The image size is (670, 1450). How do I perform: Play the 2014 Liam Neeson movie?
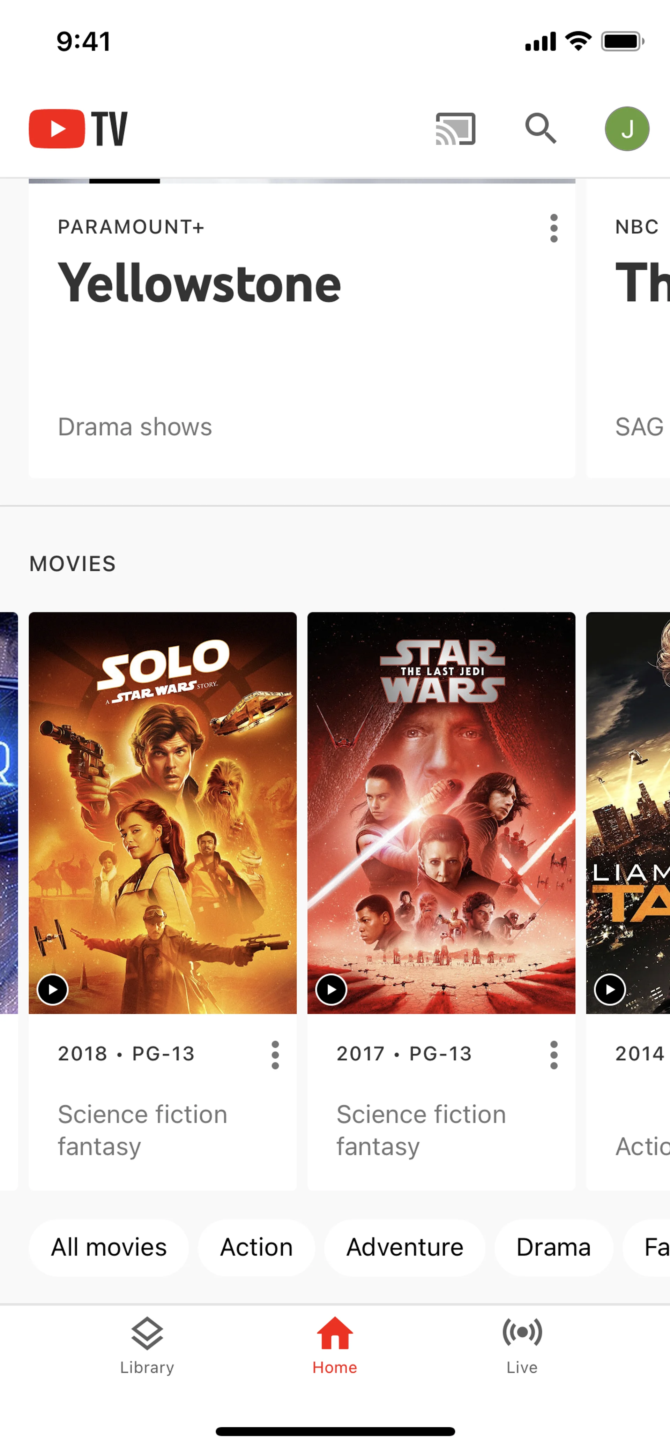coord(610,989)
